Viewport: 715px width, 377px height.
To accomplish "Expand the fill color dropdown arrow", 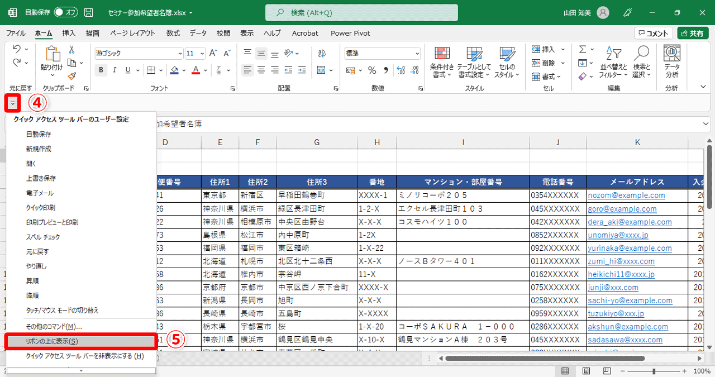I will [x=184, y=70].
